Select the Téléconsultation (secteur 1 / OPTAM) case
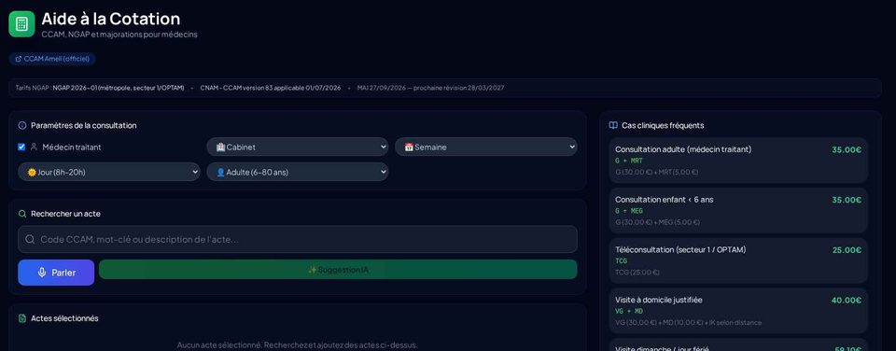Image resolution: width=896 pixels, height=351 pixels. pos(738,260)
